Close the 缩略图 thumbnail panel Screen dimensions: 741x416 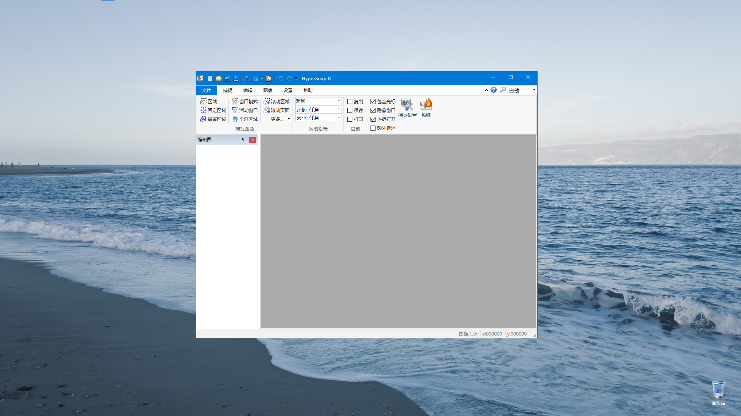252,139
